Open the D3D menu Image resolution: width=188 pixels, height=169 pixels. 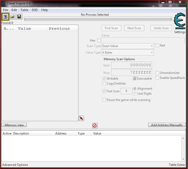pyautogui.click(x=35, y=10)
